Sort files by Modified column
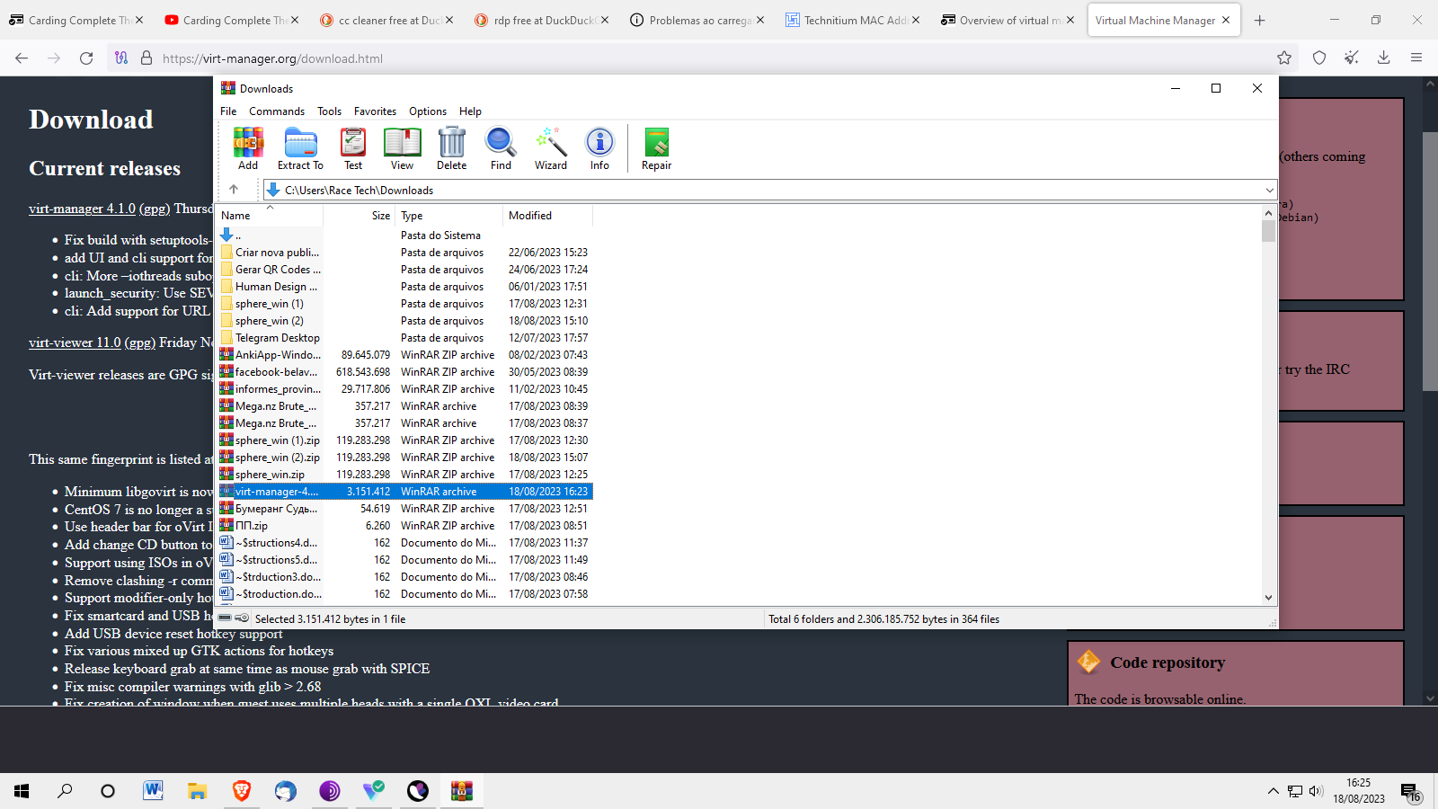Image resolution: width=1438 pixels, height=809 pixels. click(530, 216)
